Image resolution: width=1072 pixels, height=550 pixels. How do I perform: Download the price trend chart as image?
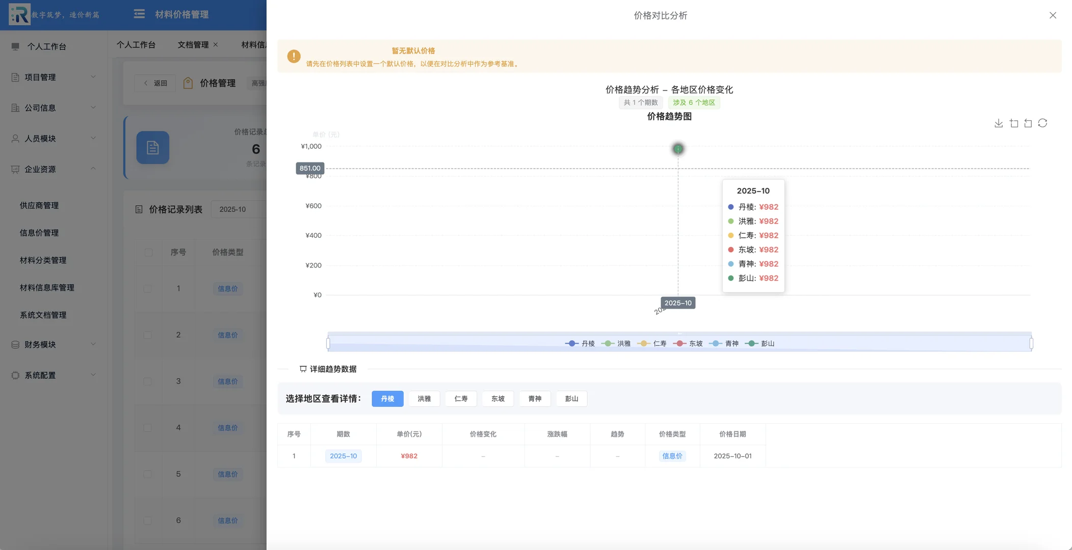(x=998, y=123)
